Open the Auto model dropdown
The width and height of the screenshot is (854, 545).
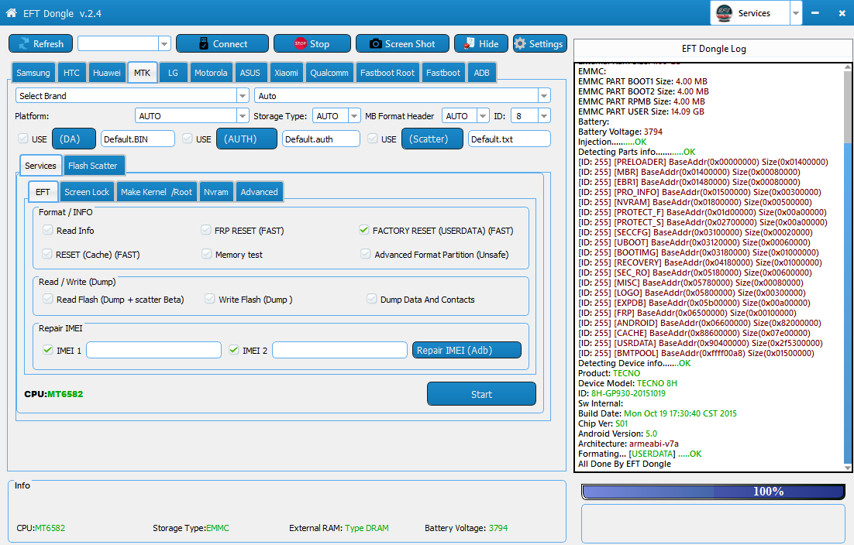543,96
